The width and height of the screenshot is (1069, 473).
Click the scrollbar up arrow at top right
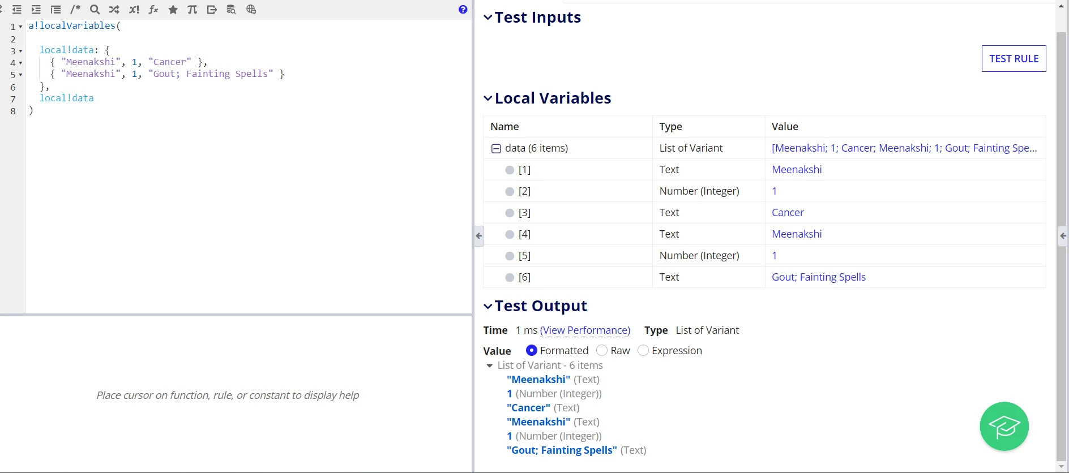[1062, 6]
